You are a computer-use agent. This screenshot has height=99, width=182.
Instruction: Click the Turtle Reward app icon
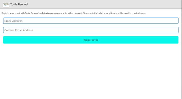[x=6, y=4]
